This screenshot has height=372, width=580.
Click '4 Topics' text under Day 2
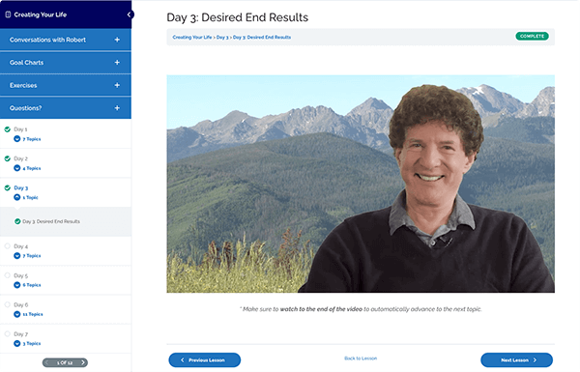pyautogui.click(x=32, y=168)
